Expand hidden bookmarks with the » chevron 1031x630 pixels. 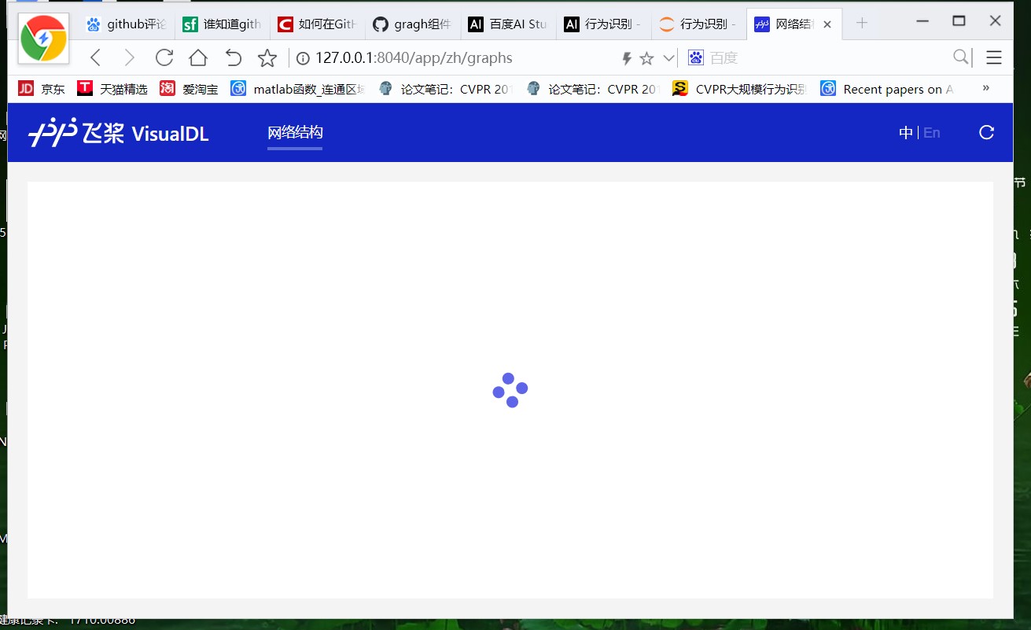(985, 89)
